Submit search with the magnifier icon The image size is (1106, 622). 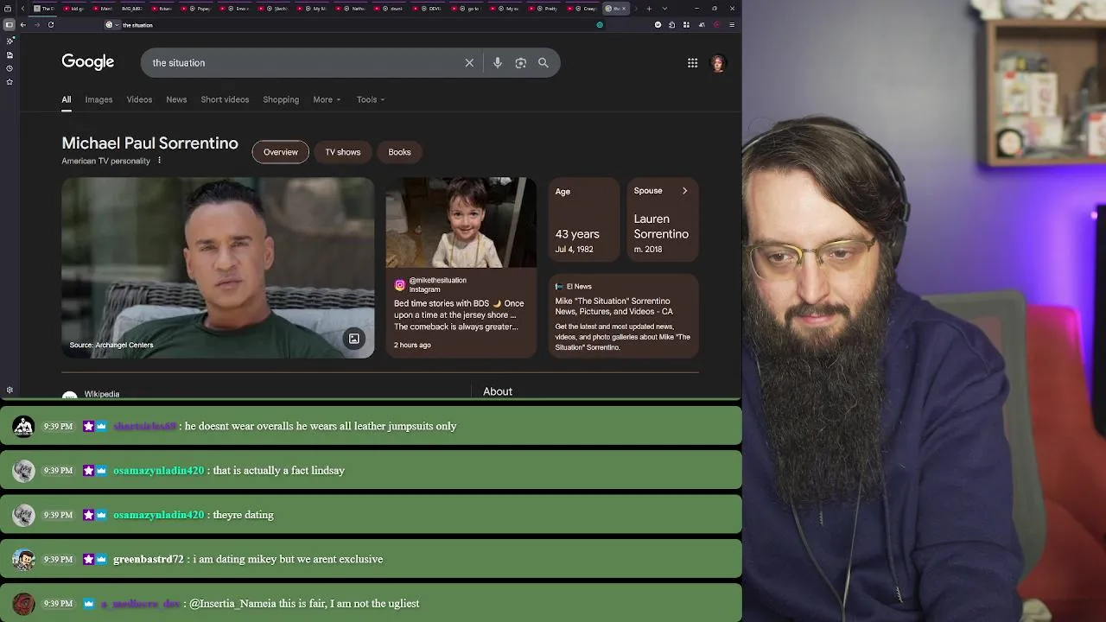click(543, 63)
